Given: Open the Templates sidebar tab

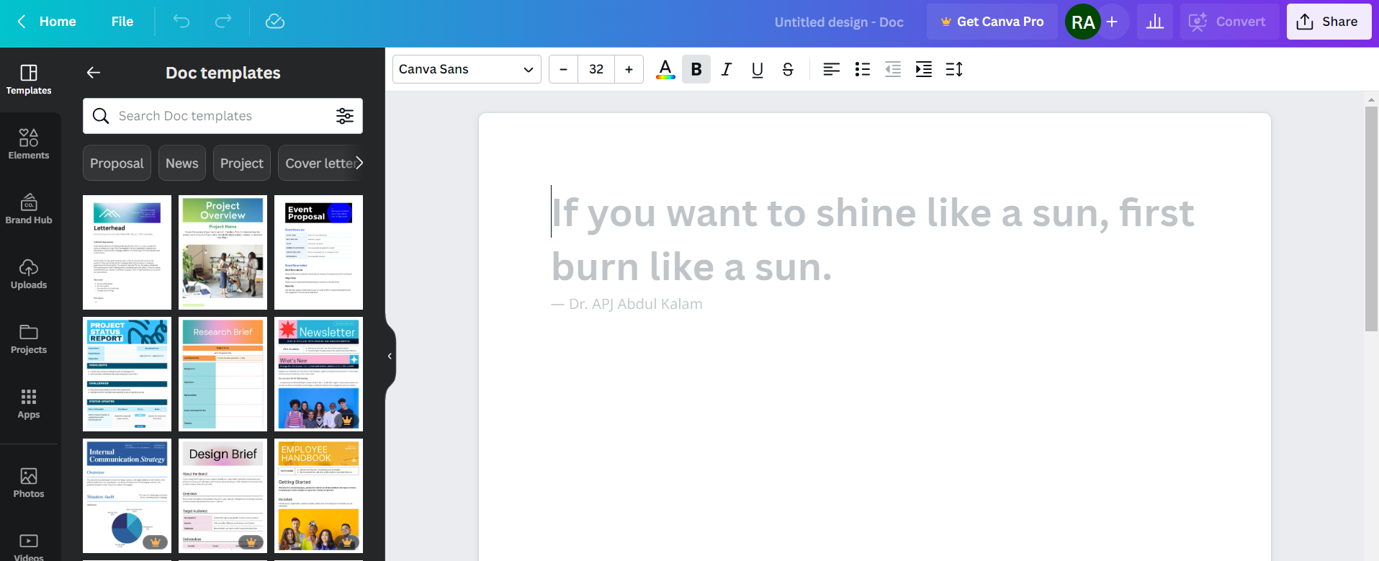Looking at the screenshot, I should (29, 80).
